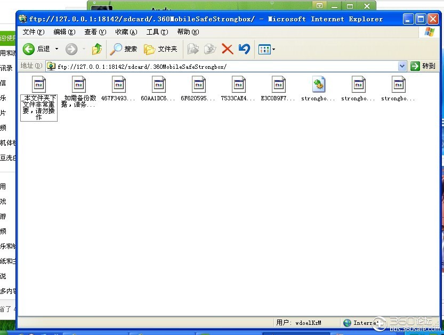Open the Favorites (收藏) menu

pos(126,32)
